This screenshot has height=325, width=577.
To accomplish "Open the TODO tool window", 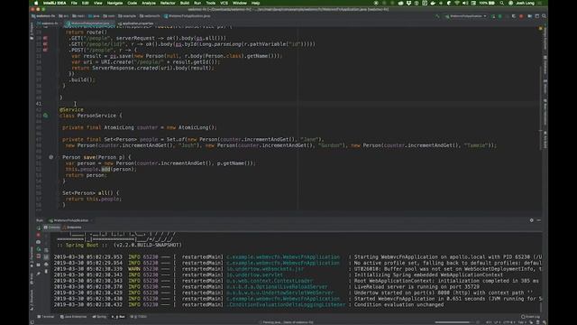I will 139,317.
